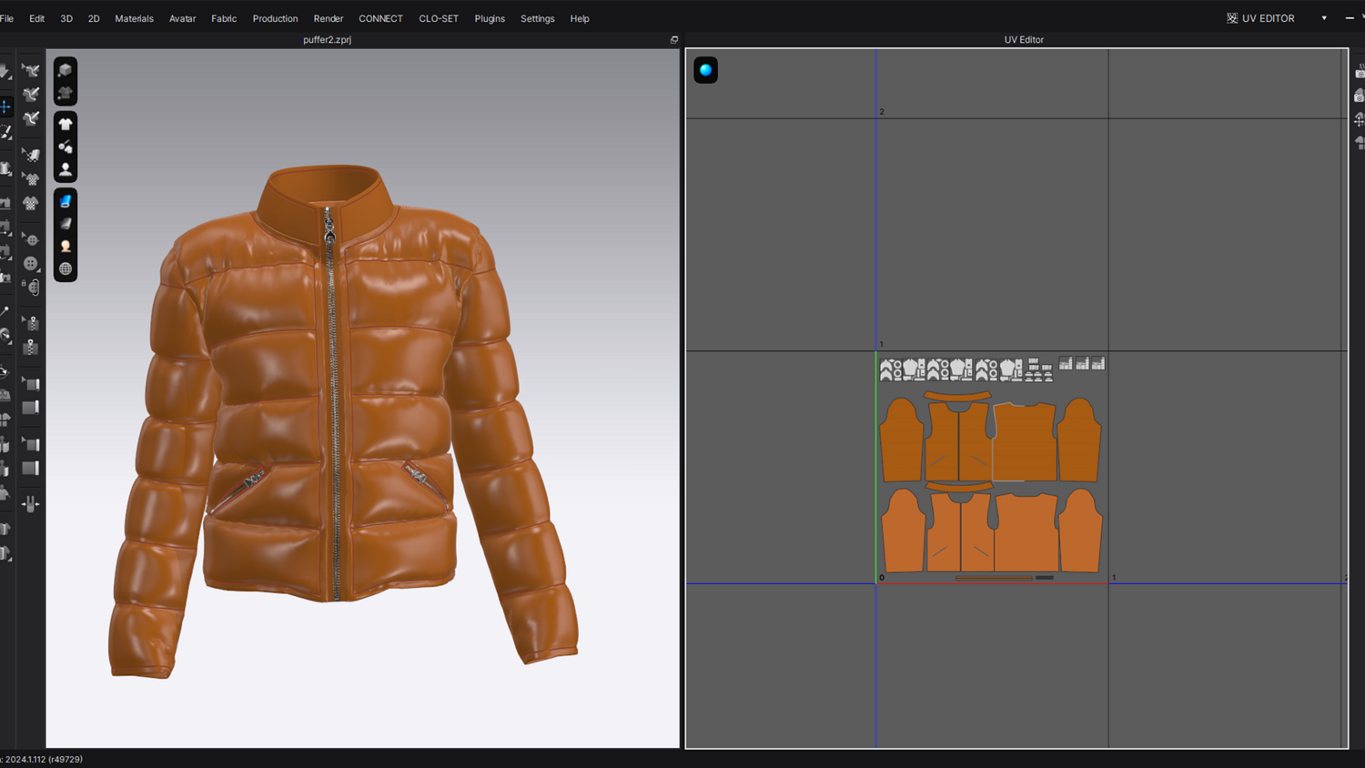Toggle the gray surface icon below the blue one
This screenshot has width=1365, height=768.
click(66, 224)
